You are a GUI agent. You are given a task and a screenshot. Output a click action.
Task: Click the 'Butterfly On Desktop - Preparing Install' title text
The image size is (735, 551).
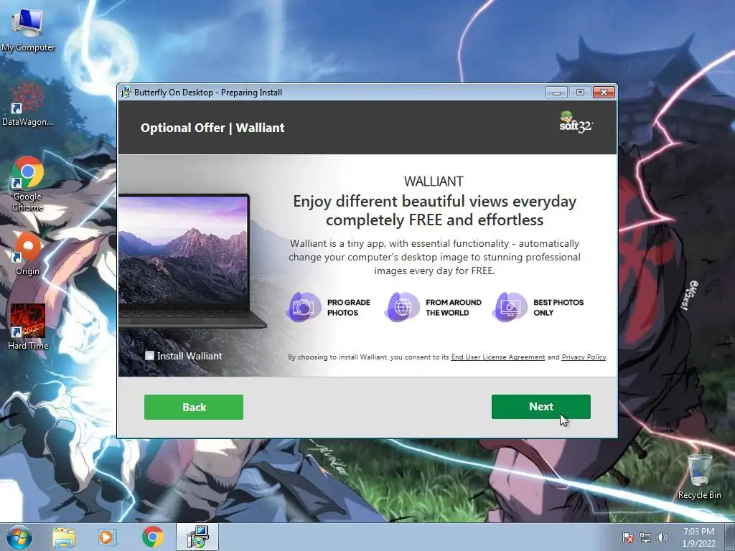[x=208, y=93]
